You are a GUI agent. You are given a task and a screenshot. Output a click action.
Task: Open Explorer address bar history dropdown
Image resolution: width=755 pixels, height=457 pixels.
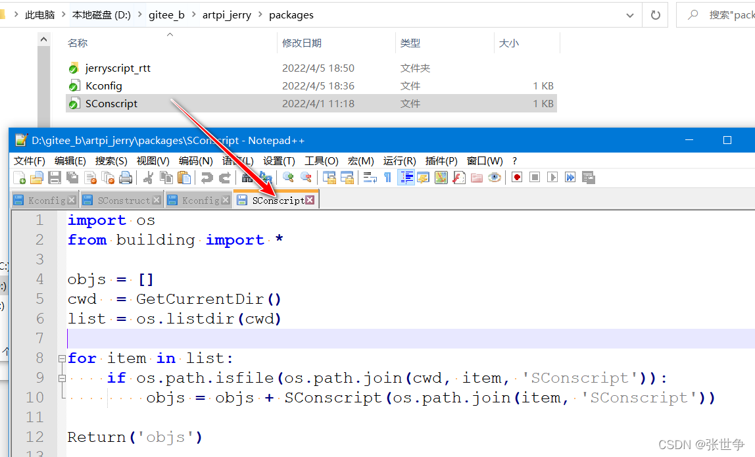click(x=630, y=15)
